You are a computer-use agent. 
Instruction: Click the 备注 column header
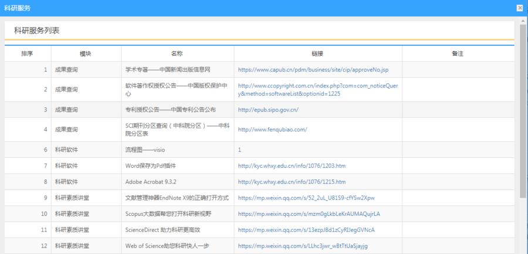coord(458,53)
